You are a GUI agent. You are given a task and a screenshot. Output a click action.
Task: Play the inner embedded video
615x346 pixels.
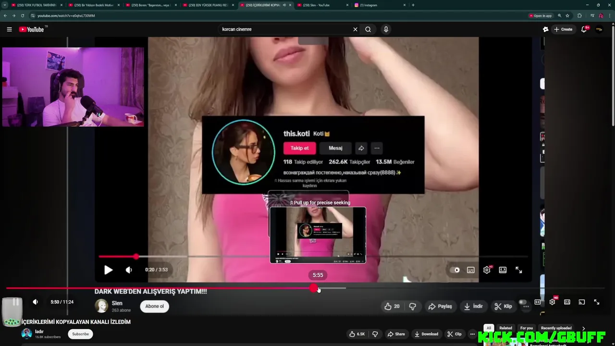pos(108,270)
